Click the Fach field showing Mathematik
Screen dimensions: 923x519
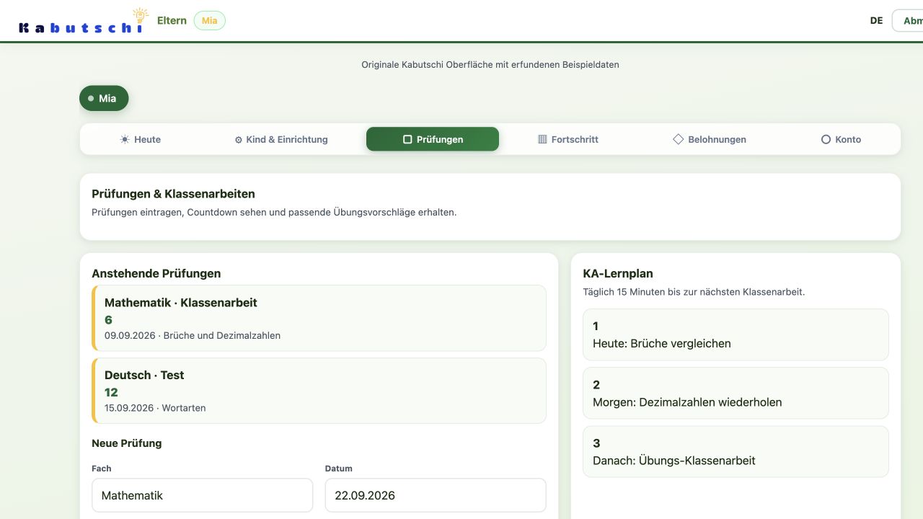[202, 495]
